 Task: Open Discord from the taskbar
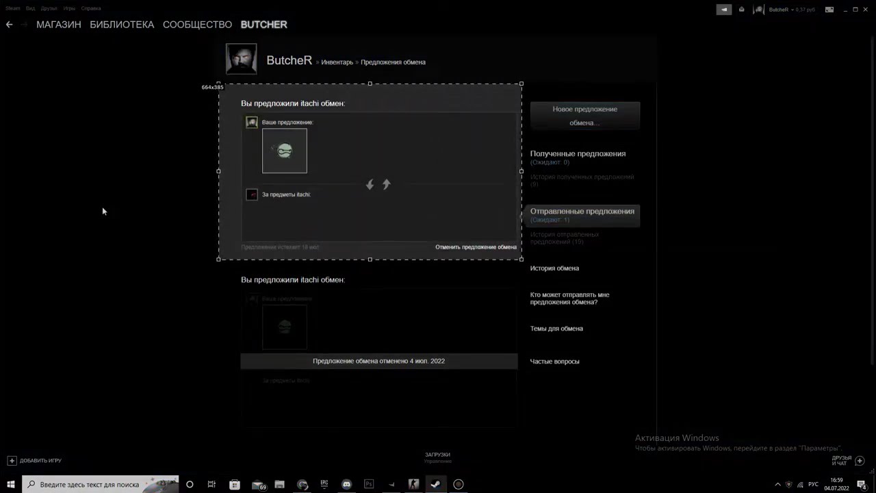click(x=346, y=484)
